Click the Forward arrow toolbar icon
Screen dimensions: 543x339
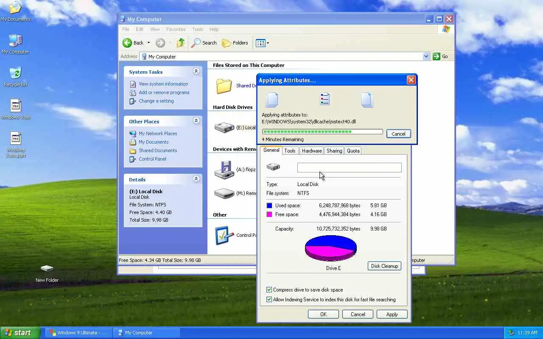pyautogui.click(x=160, y=43)
